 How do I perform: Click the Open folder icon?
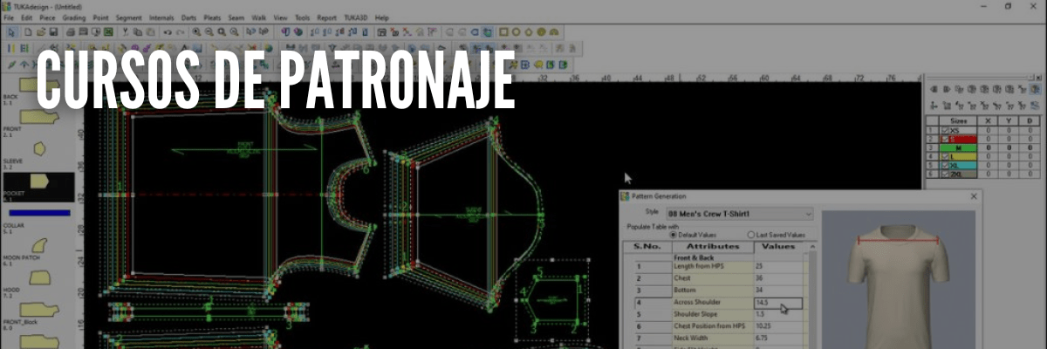[x=40, y=32]
